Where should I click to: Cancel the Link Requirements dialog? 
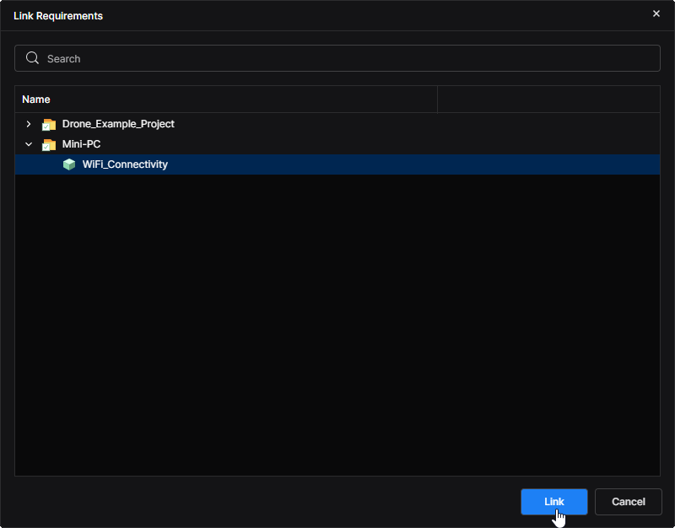point(628,501)
